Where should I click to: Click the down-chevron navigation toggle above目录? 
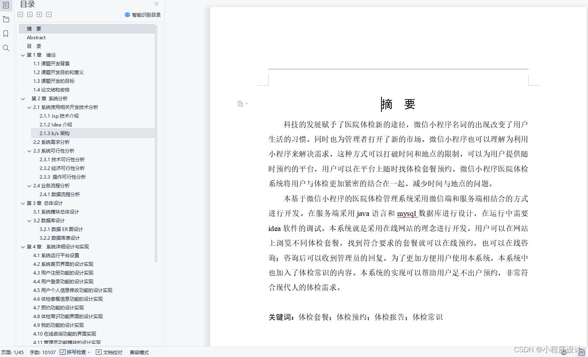pyautogui.click(x=20, y=14)
